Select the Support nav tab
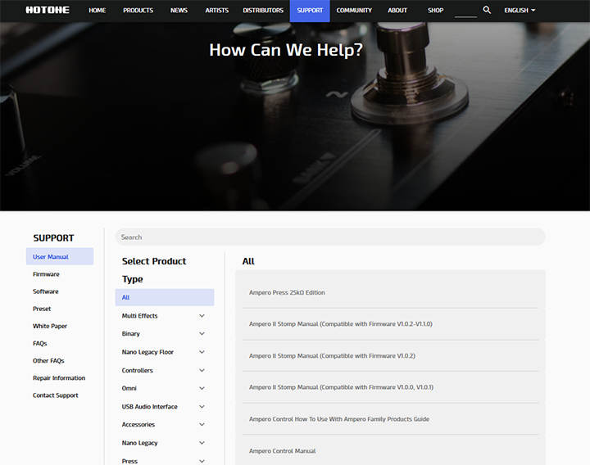The image size is (590, 465). pos(310,11)
